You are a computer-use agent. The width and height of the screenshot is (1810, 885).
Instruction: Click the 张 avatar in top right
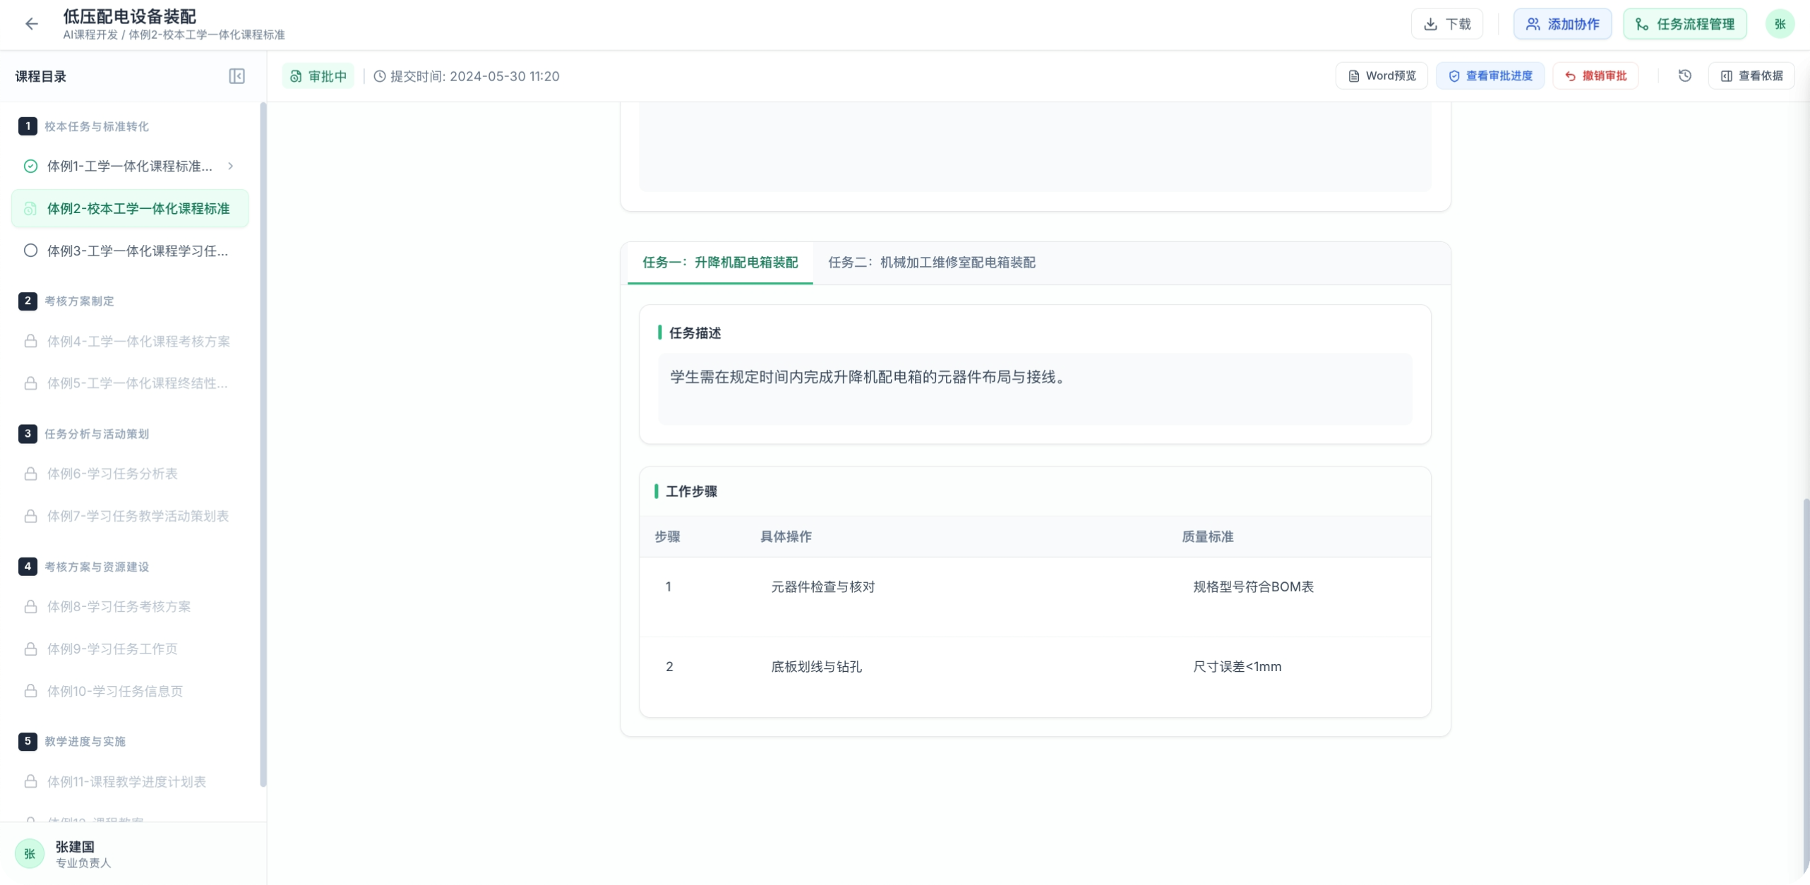(x=1779, y=24)
